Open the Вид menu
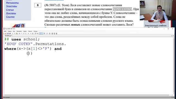Image resolution: width=176 pixels, height=99 pixels. click(x=14, y=31)
